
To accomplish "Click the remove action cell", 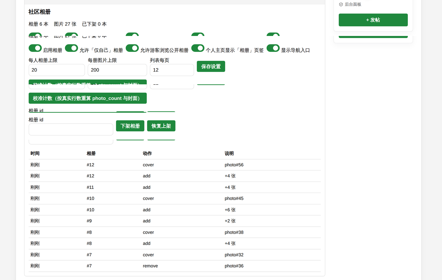I will 150,266.
